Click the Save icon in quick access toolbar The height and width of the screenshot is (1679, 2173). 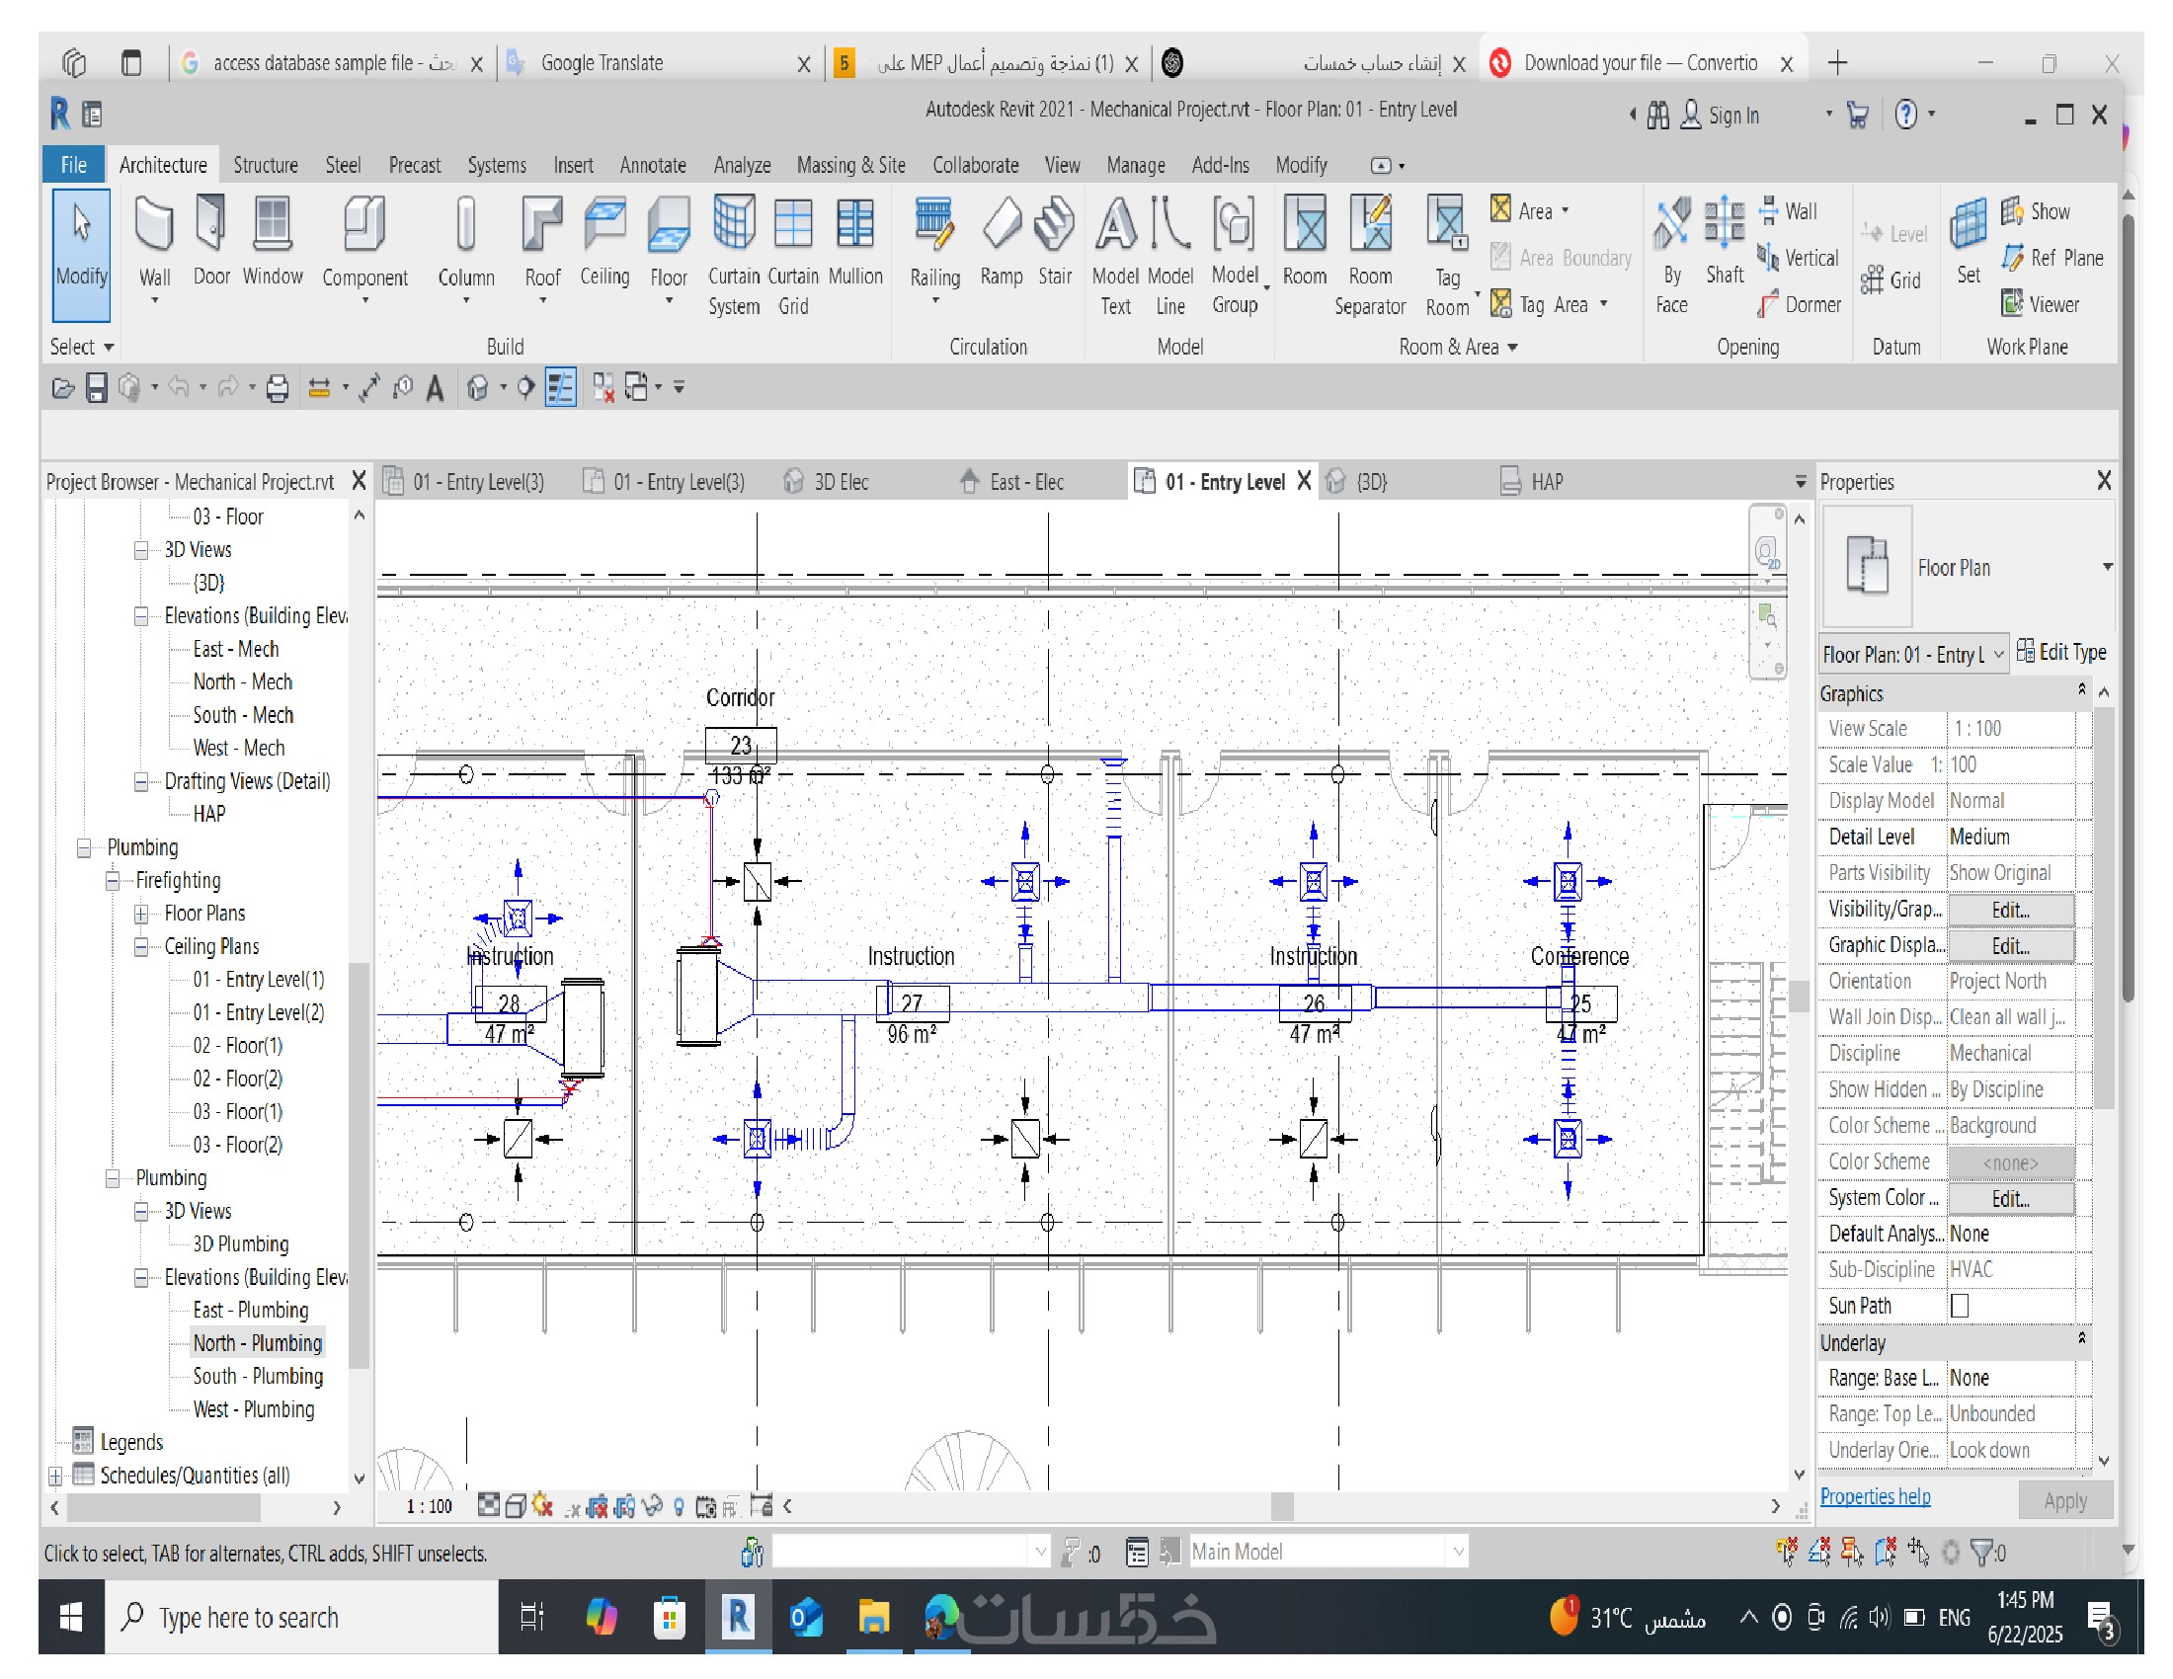pyautogui.click(x=96, y=388)
